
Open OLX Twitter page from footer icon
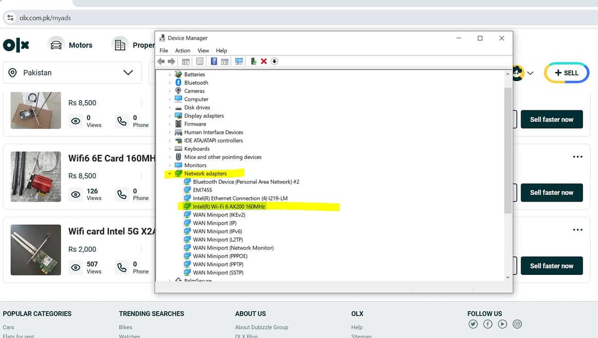pos(473,324)
